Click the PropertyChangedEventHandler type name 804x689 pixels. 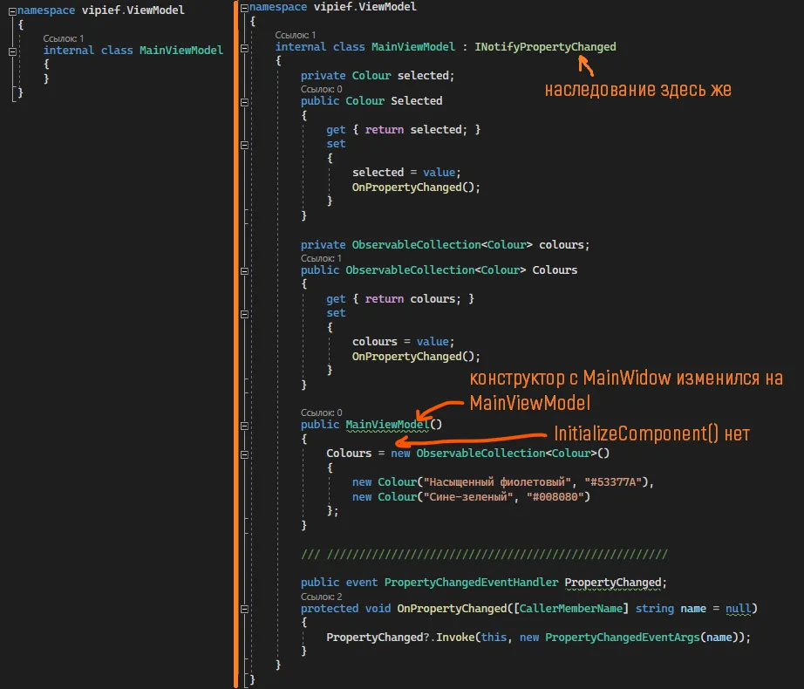(471, 583)
